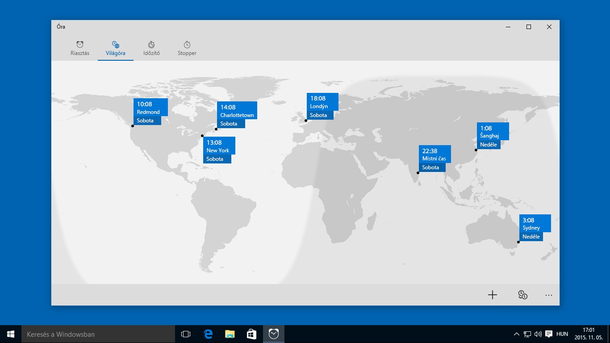610x343 pixels.
Task: Close the Óra window
Action: pyautogui.click(x=549, y=27)
